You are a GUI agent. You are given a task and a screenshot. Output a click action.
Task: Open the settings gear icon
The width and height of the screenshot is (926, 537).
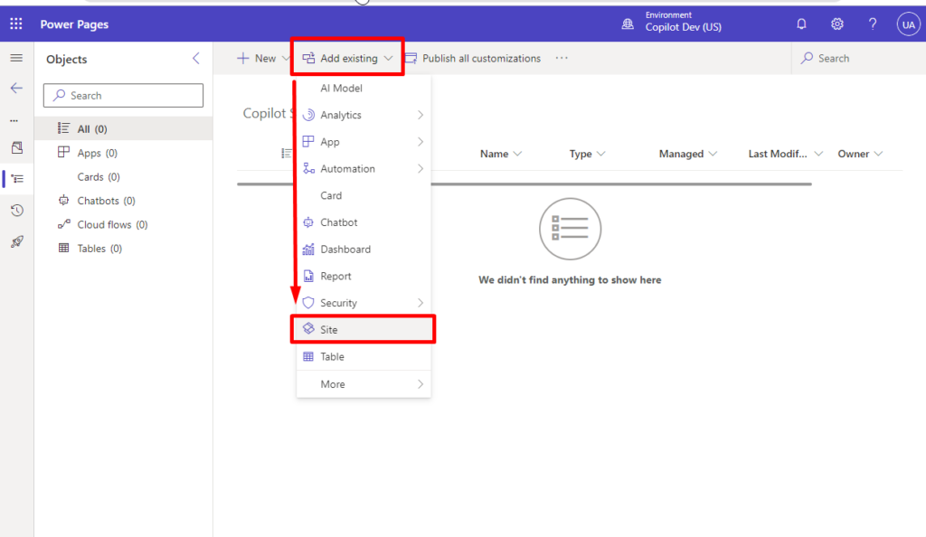pyautogui.click(x=836, y=24)
